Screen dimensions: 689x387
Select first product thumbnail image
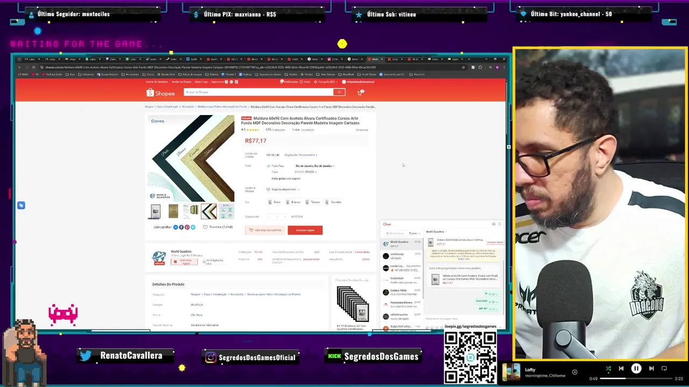[x=156, y=211]
